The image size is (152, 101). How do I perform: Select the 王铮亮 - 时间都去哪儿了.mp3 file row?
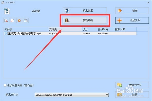pos(70,33)
